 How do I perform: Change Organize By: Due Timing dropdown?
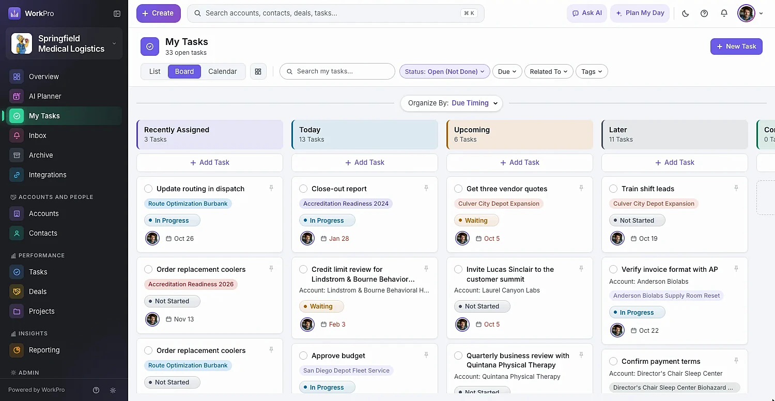452,103
